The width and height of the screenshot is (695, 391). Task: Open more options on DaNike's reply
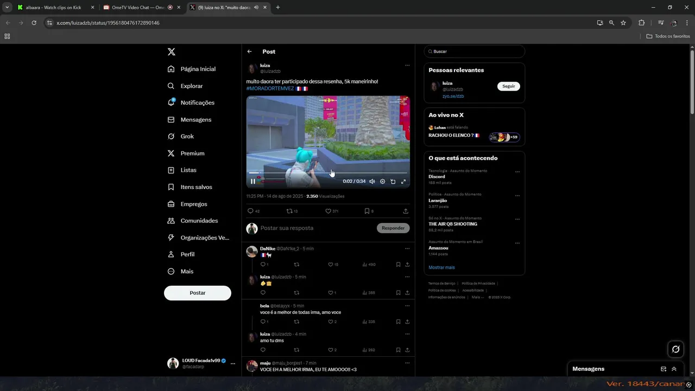(407, 249)
